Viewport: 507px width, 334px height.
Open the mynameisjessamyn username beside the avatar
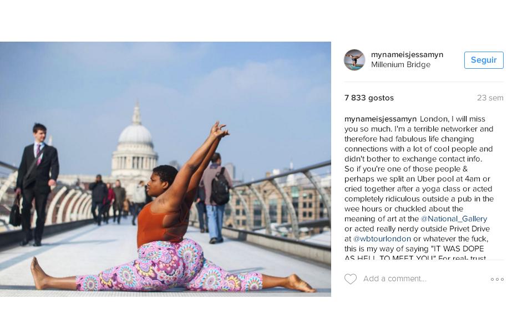[x=407, y=54]
